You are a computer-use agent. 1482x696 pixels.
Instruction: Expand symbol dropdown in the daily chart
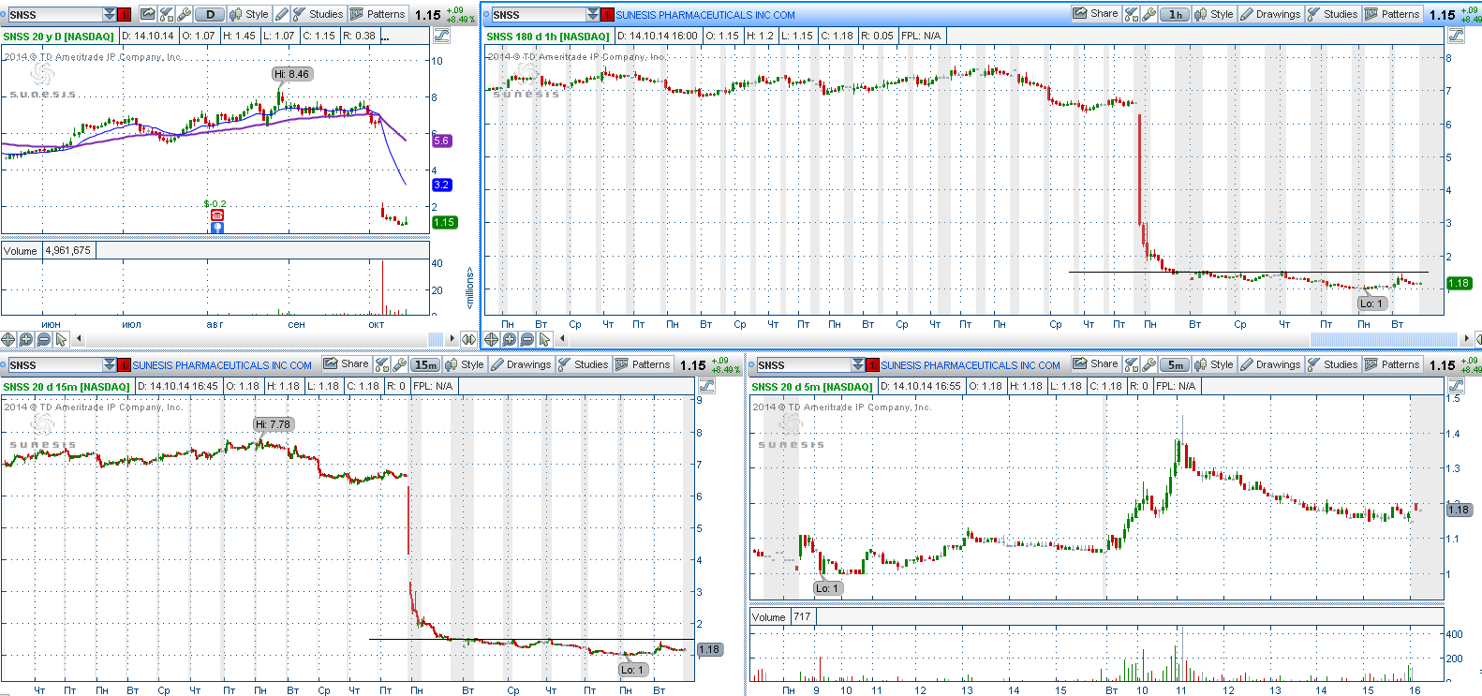(110, 14)
